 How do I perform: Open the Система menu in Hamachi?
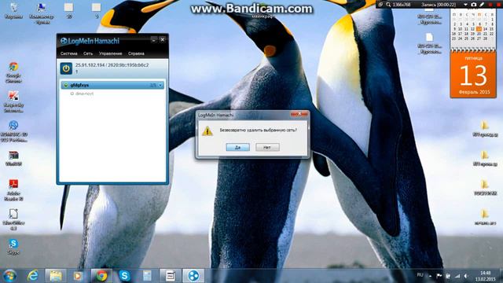[69, 53]
